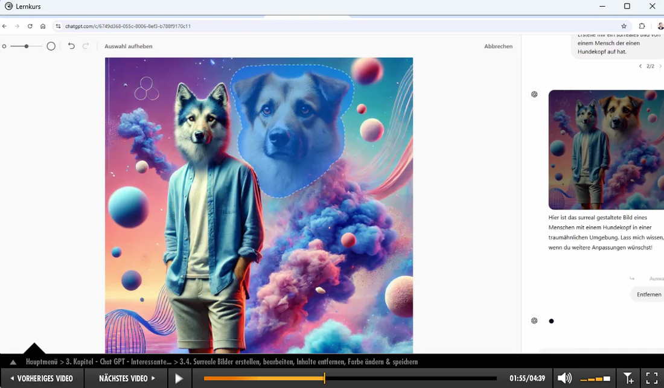664x388 pixels.
Task: Jump to NÄCHSTES VIDEO
Action: [x=127, y=378]
